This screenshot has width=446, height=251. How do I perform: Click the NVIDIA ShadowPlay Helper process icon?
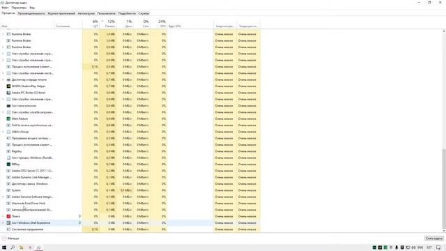tap(8, 86)
